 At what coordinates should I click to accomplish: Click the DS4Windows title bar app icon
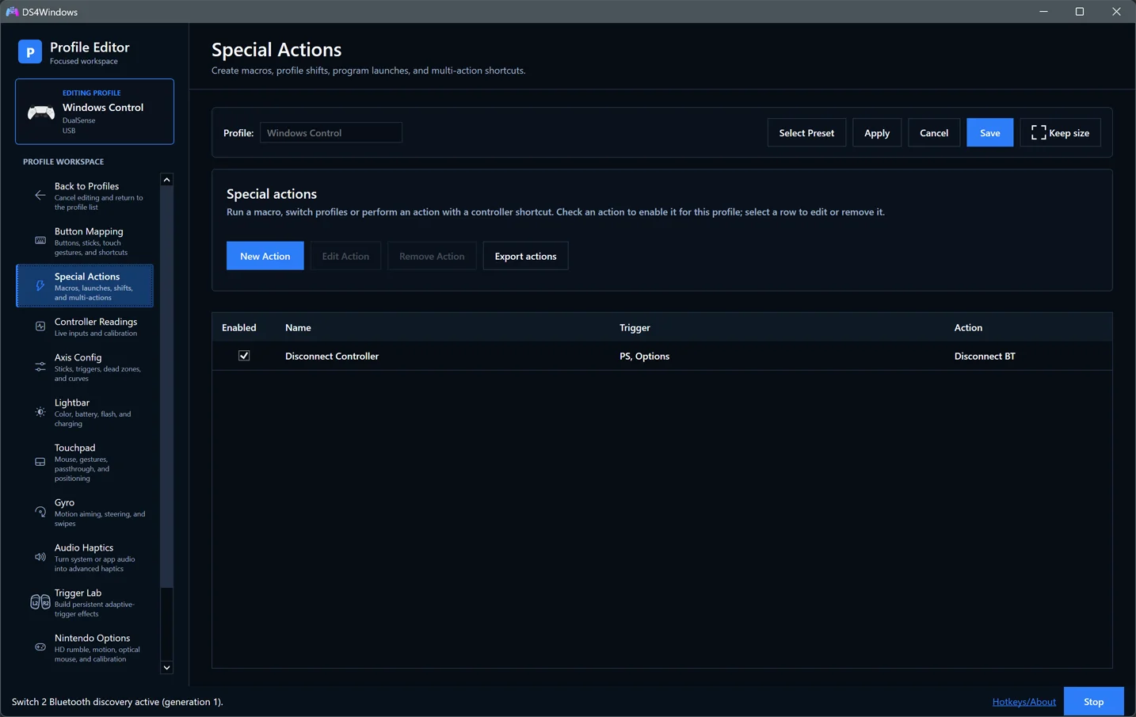[x=12, y=12]
